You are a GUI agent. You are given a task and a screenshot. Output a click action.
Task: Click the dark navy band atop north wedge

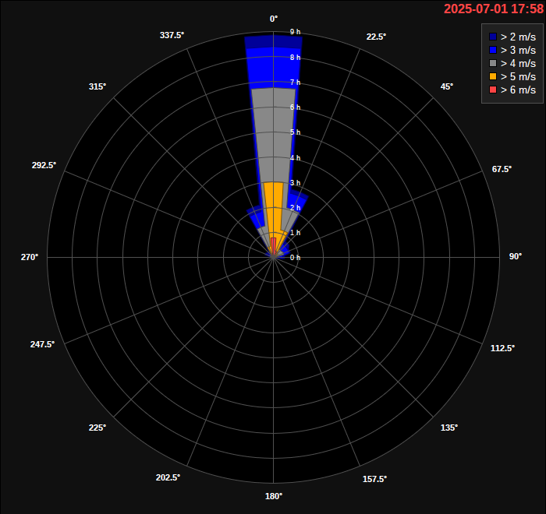[273, 42]
